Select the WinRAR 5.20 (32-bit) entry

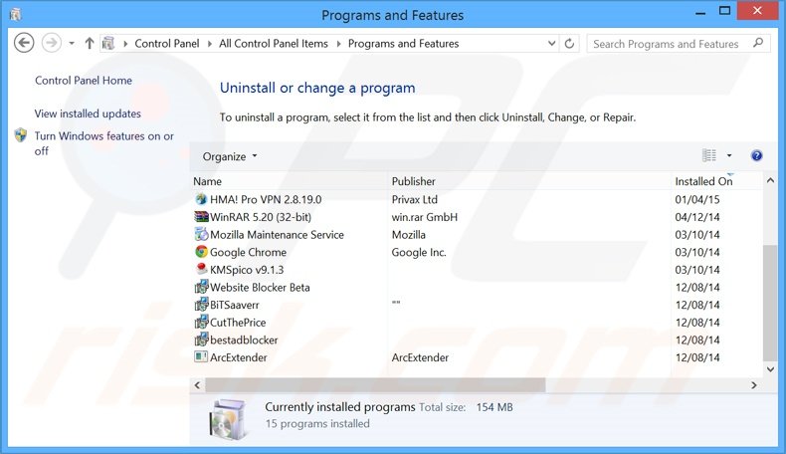pyautogui.click(x=261, y=217)
